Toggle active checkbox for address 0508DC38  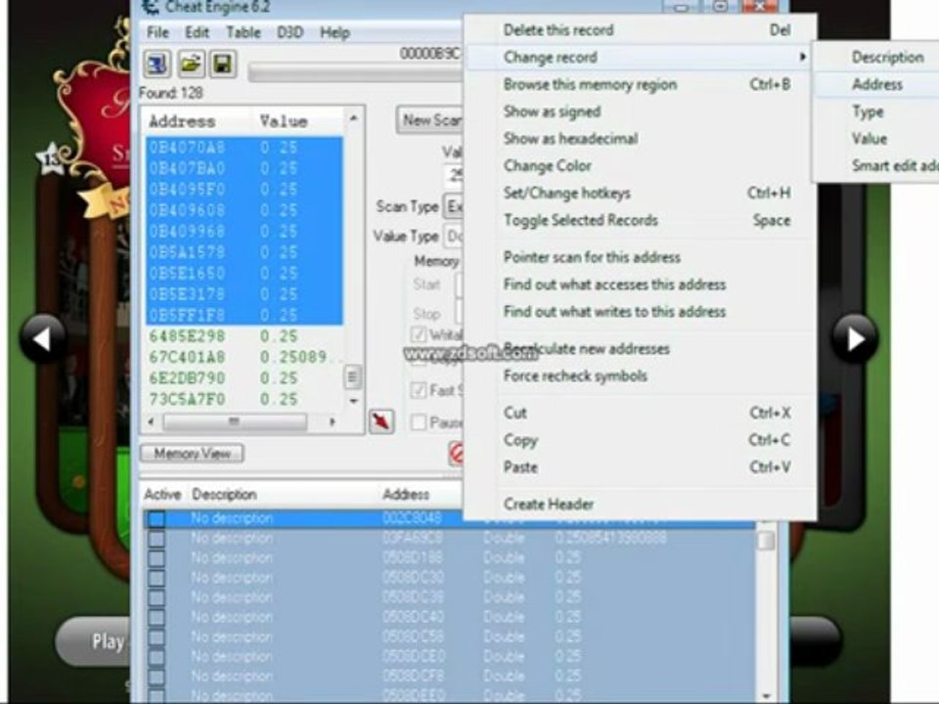coord(156,598)
